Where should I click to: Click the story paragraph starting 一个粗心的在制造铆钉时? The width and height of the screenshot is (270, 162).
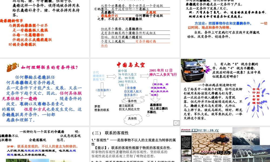[213, 102]
